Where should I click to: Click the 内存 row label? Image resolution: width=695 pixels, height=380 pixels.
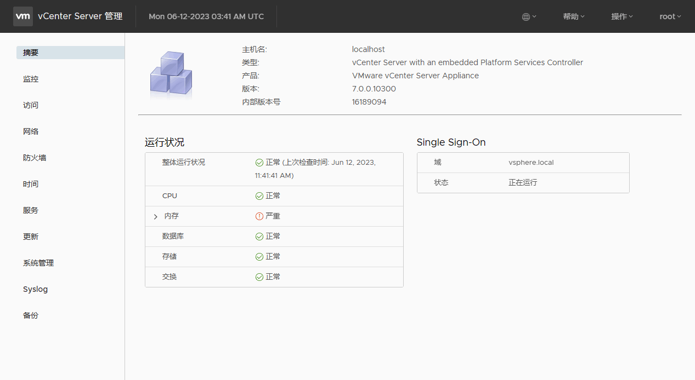172,216
